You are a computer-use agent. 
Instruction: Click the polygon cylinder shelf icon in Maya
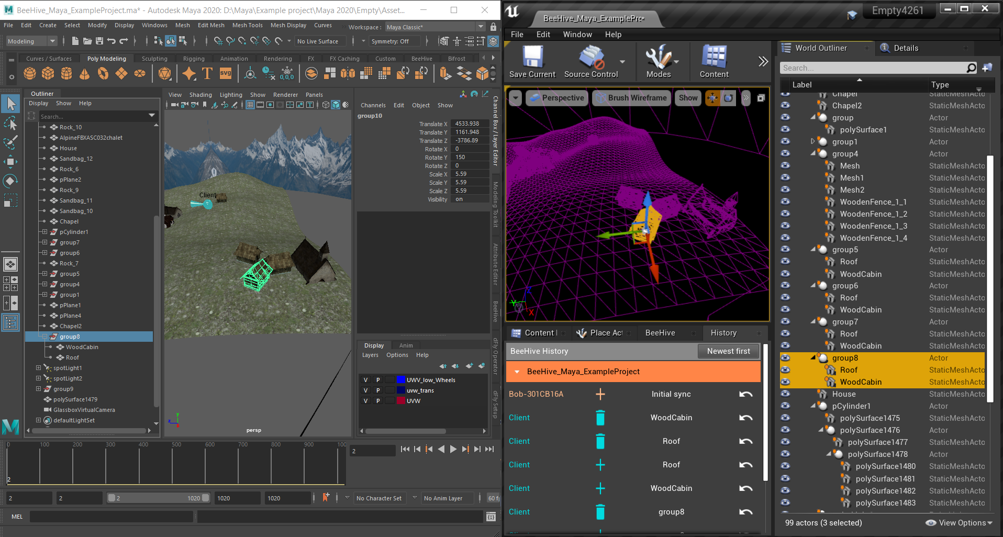[x=66, y=73]
